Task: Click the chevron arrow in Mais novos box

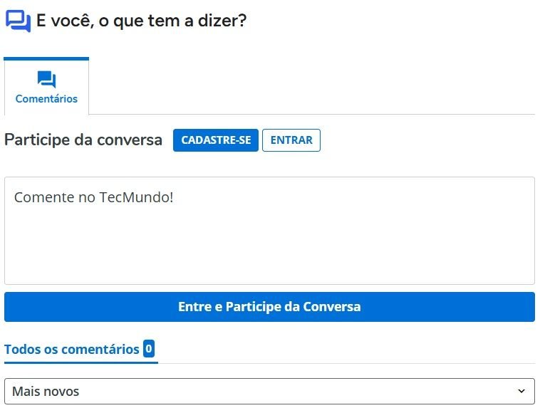Action: [x=521, y=391]
